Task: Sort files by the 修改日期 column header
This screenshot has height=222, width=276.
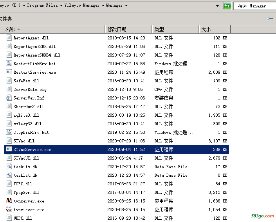Action: tap(129, 29)
